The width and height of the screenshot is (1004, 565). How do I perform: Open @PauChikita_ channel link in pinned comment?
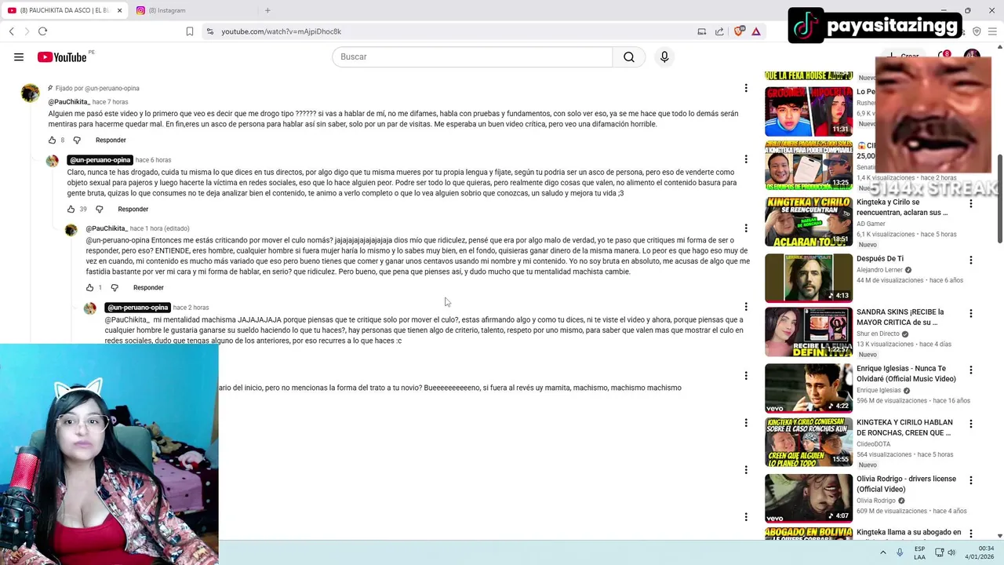point(68,102)
